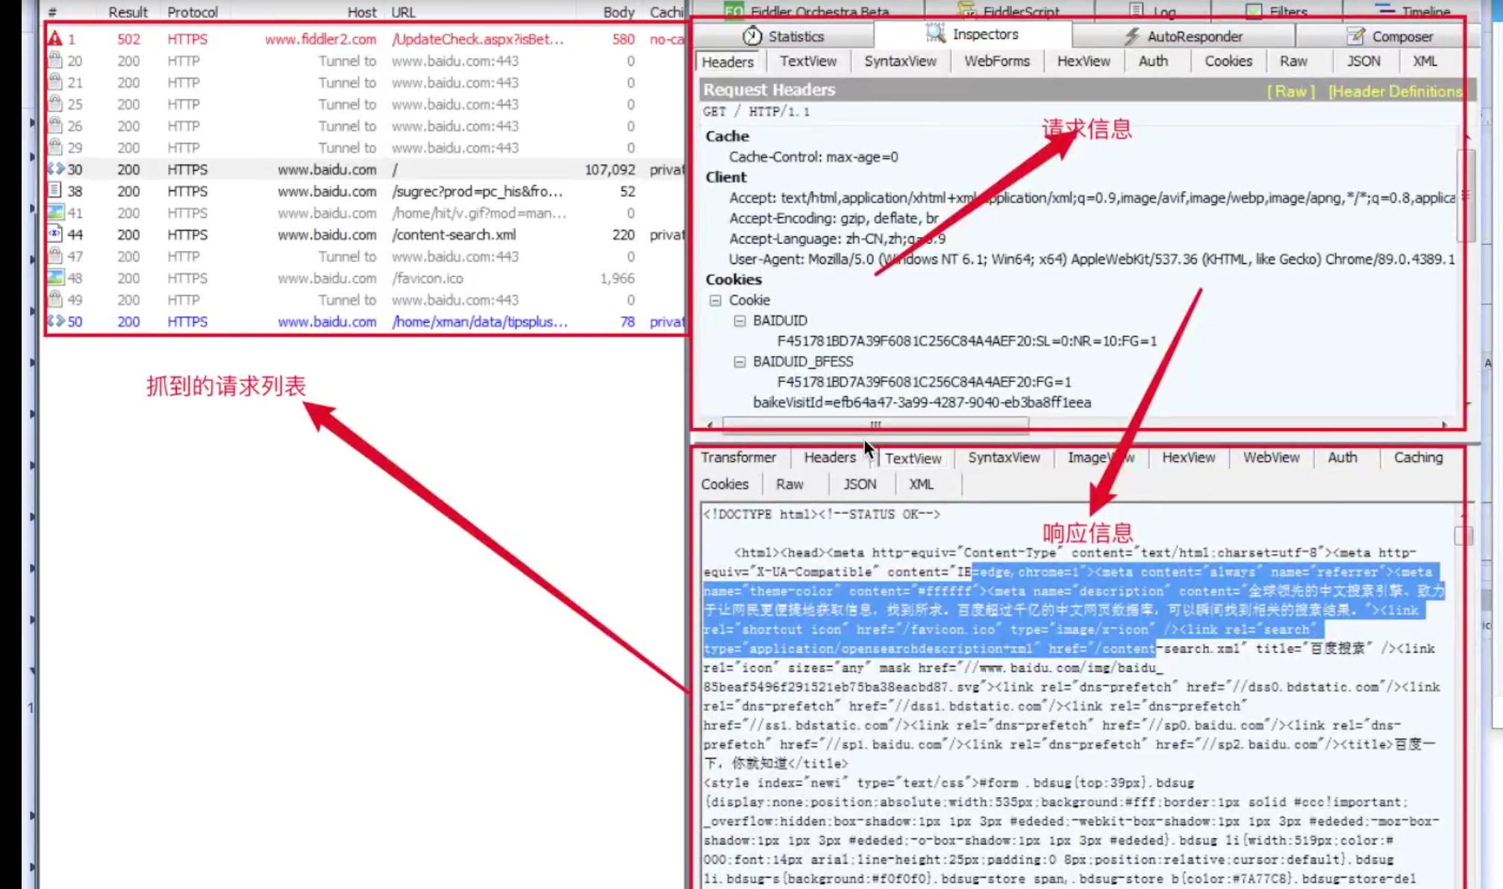Collapse the BAIDUID cookie node
The height and width of the screenshot is (889, 1503).
pos(740,321)
